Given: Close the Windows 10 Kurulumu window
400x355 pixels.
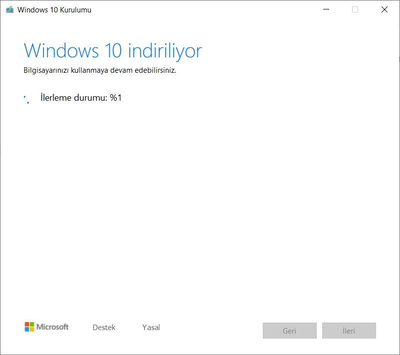Looking at the screenshot, I should pos(385,9).
